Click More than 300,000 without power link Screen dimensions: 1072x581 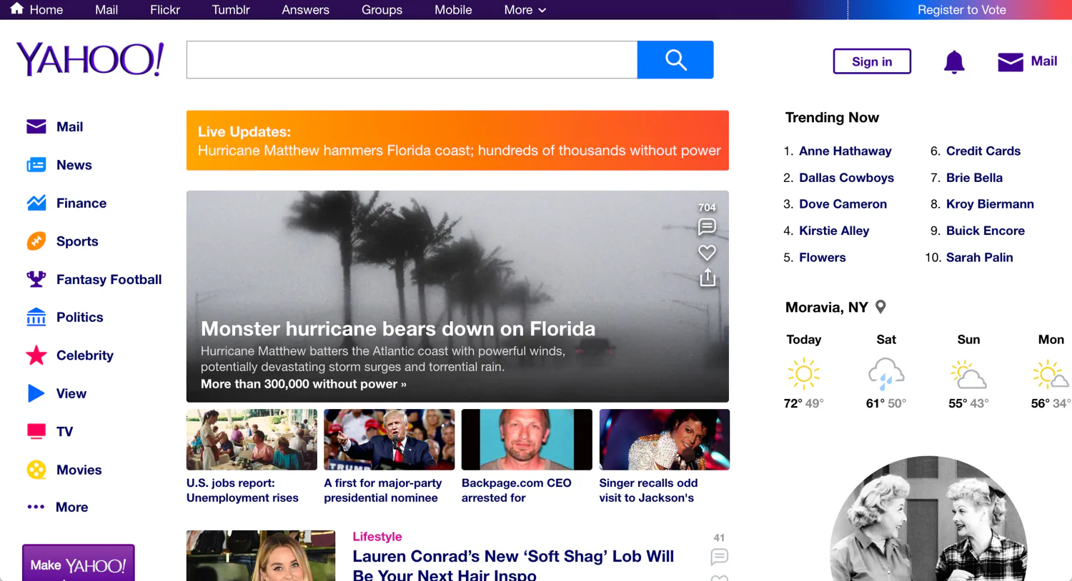click(304, 384)
